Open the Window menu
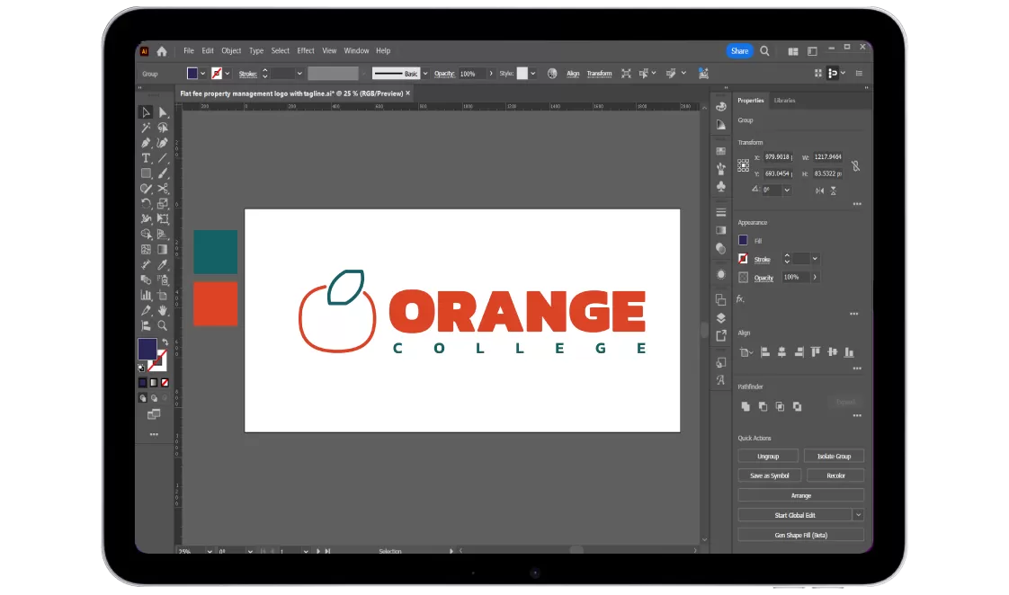The image size is (1009, 595). coord(356,51)
